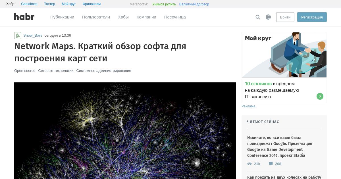Click the network map article image
The width and height of the screenshot is (341, 179).
(x=125, y=131)
